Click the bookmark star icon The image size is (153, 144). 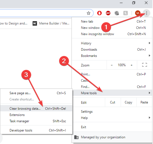click(x=89, y=13)
